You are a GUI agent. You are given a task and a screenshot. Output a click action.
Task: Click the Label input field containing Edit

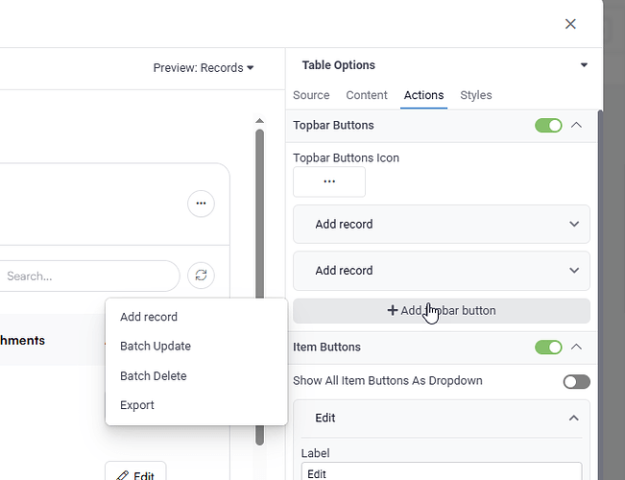[x=441, y=472]
